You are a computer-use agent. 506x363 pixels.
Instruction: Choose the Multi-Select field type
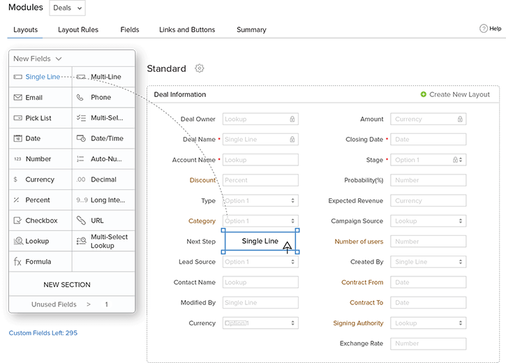coord(103,118)
